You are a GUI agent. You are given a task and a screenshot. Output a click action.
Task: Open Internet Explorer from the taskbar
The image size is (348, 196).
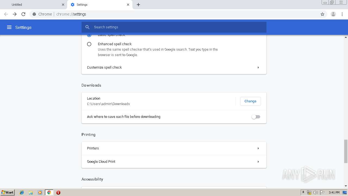pyautogui.click(x=22, y=192)
